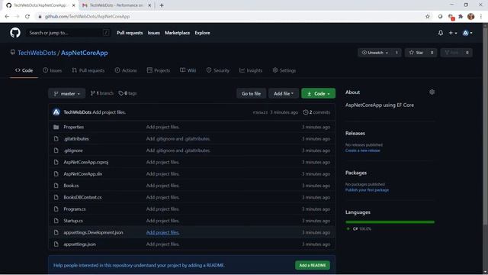This screenshot has width=488, height=275.
Task: Close the Gmail browser tab
Action: [x=149, y=5]
